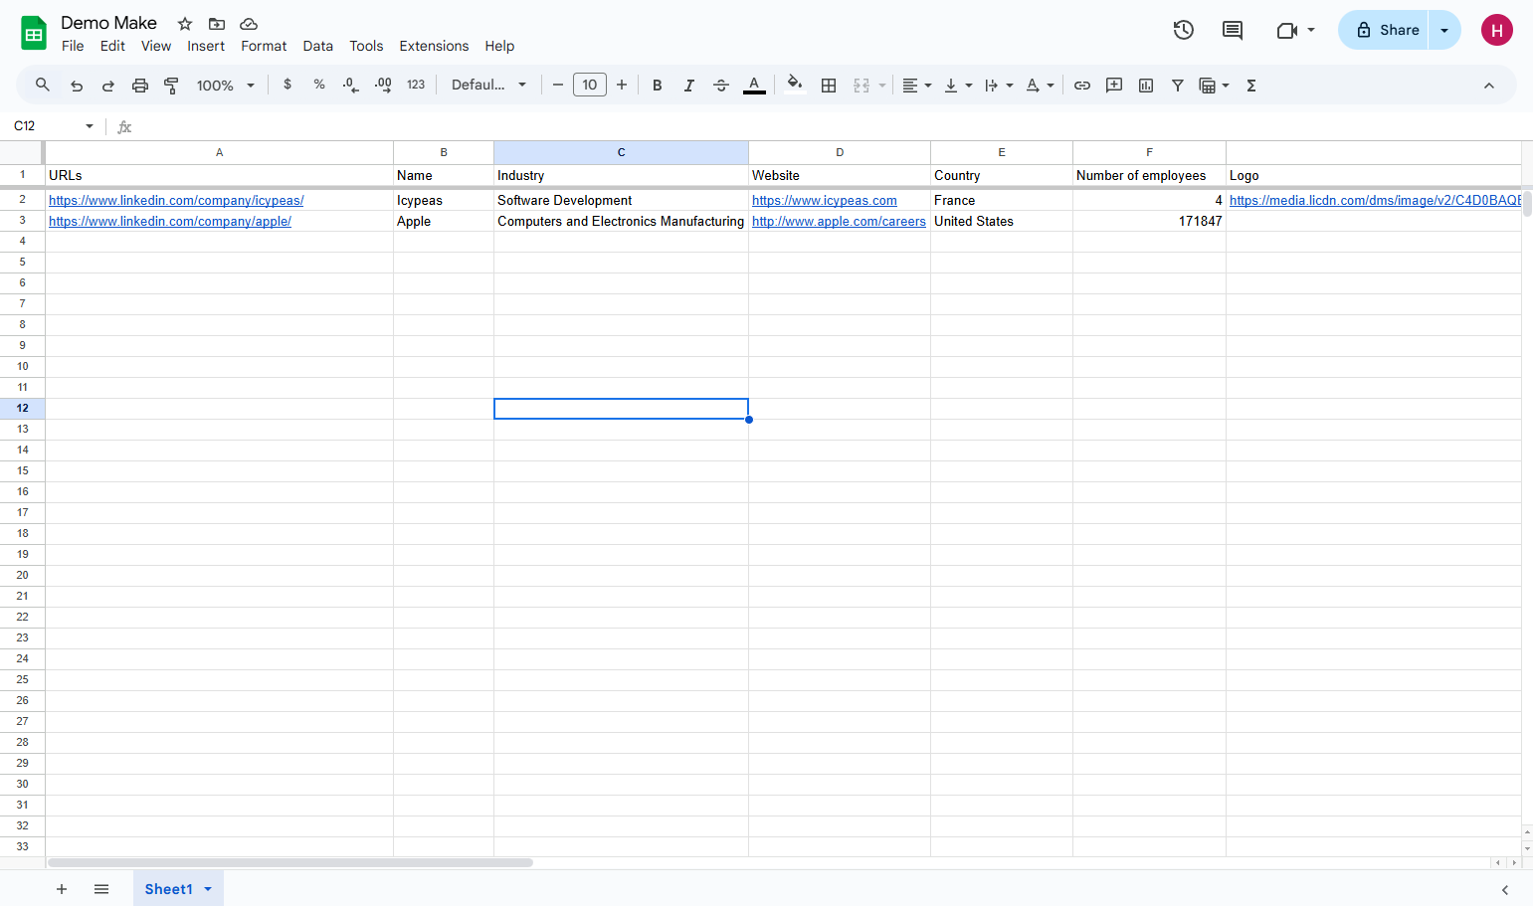Add a comment from toolbar
This screenshot has width=1533, height=906.
pos(1114,86)
